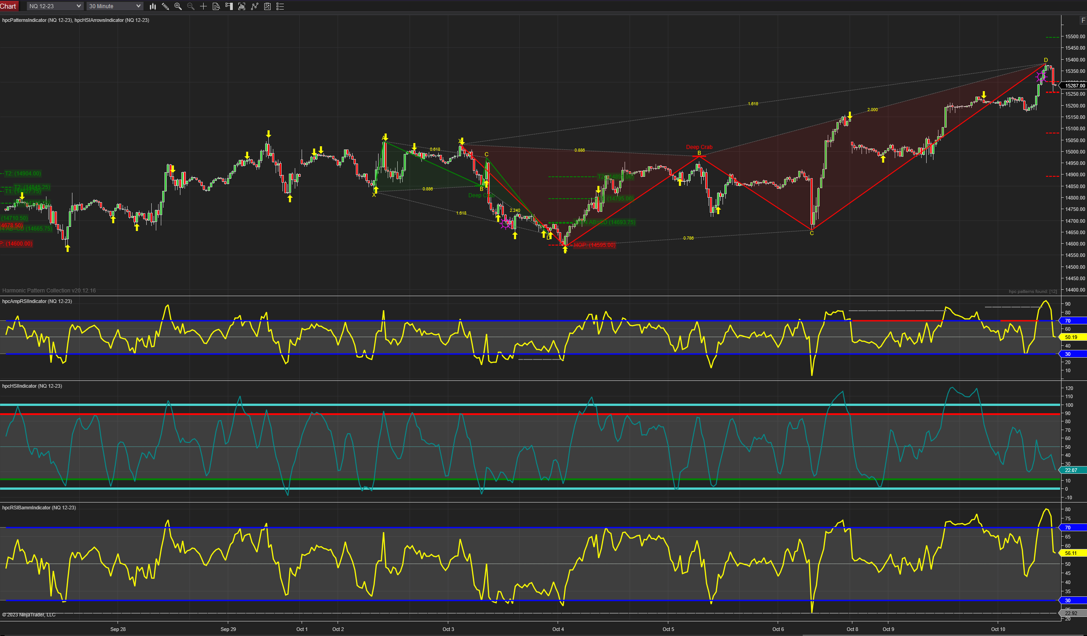Click the 15287.00 current price marker
This screenshot has width=1087, height=636.
(x=1075, y=86)
